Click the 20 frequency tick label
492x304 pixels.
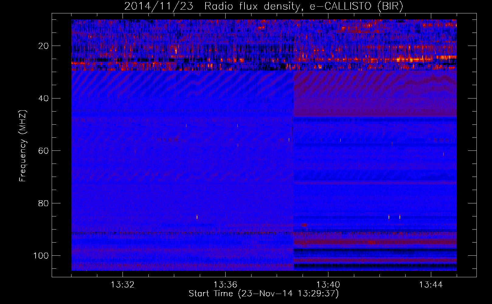pyautogui.click(x=43, y=46)
